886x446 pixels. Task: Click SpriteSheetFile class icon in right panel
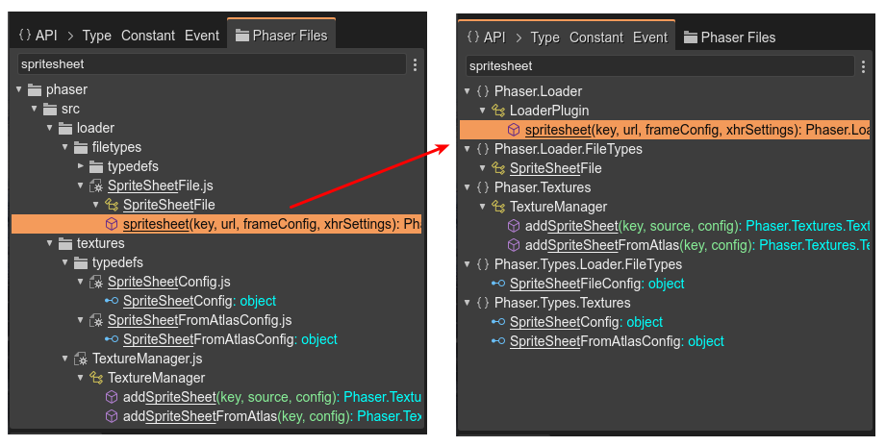tap(497, 168)
